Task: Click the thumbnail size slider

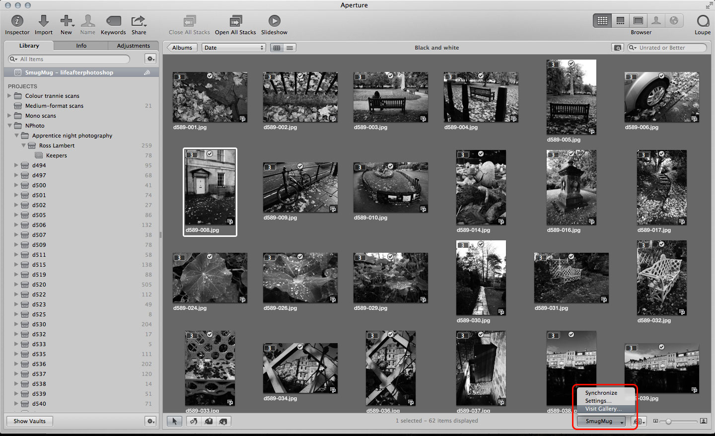Action: click(x=669, y=421)
